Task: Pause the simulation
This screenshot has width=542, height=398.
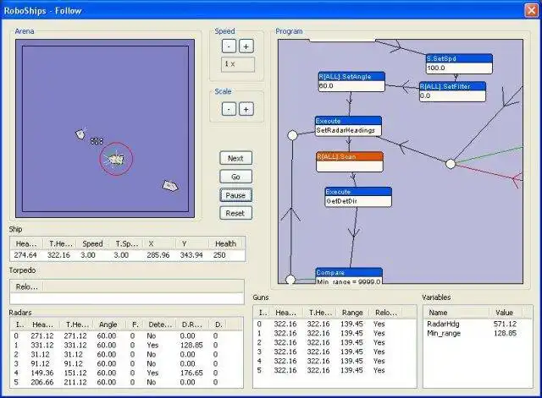Action: (235, 195)
